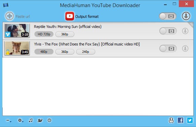Screen dimensions: 196x127
Task: Select HD 720p quality for Reptile Youth
Action: tap(44, 34)
